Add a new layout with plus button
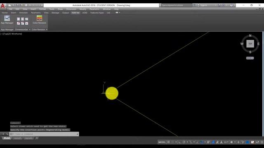 (x=37, y=138)
